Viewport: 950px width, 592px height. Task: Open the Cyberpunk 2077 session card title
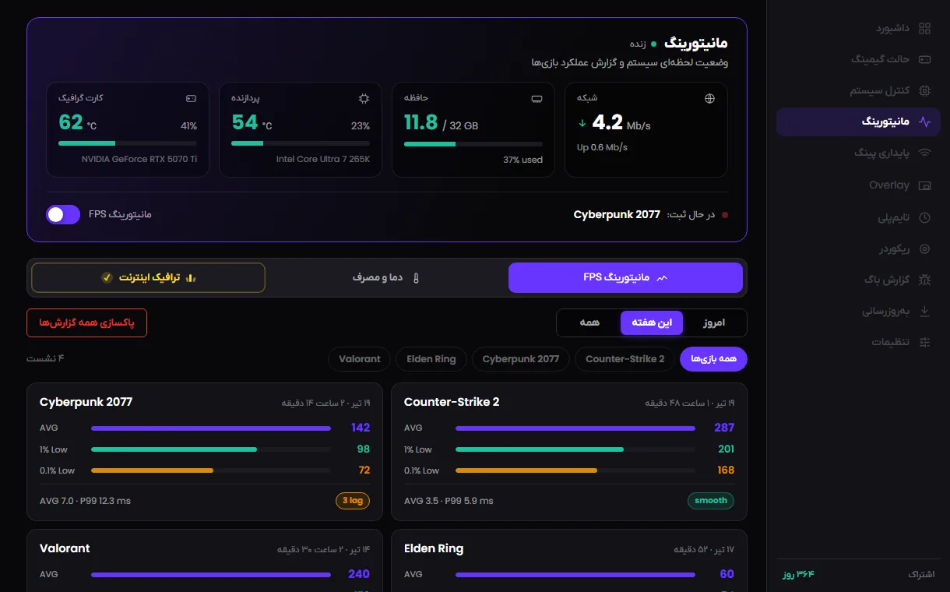pyautogui.click(x=86, y=402)
